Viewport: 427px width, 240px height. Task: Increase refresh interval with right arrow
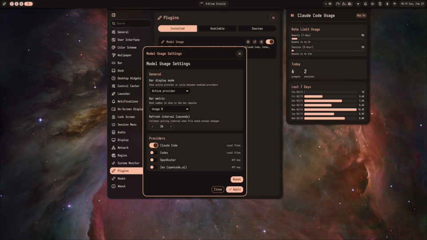tap(171, 127)
